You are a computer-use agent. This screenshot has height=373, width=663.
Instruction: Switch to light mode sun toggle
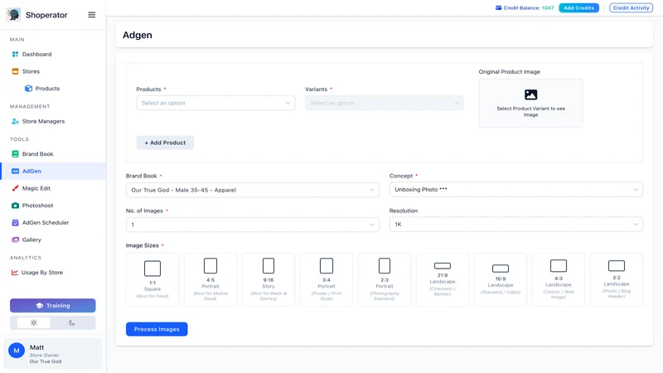pyautogui.click(x=34, y=322)
